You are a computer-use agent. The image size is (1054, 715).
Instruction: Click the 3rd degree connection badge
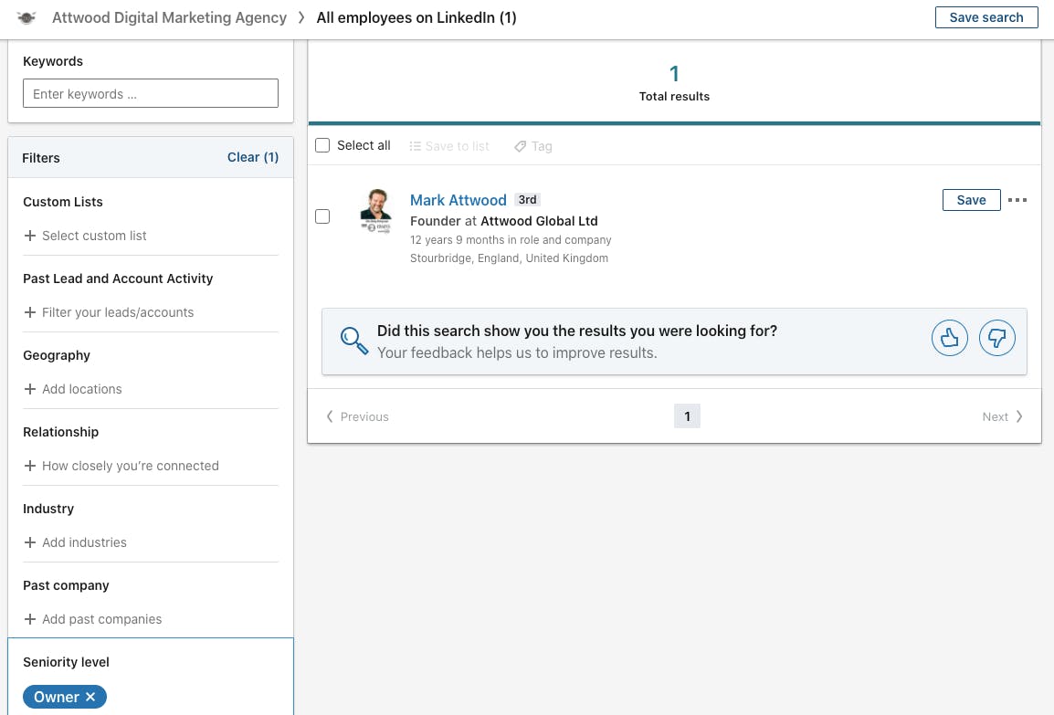528,200
